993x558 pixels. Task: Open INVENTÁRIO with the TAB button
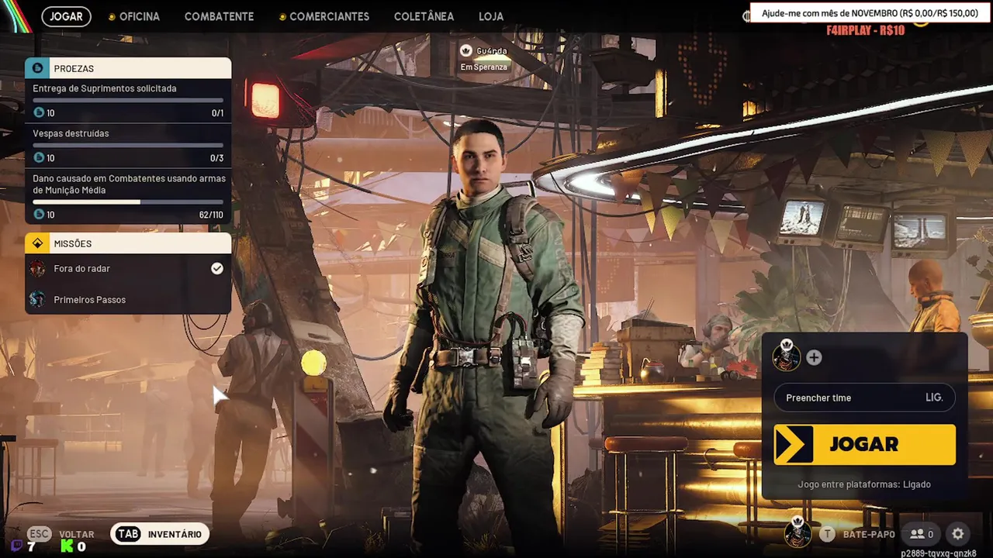tap(160, 534)
